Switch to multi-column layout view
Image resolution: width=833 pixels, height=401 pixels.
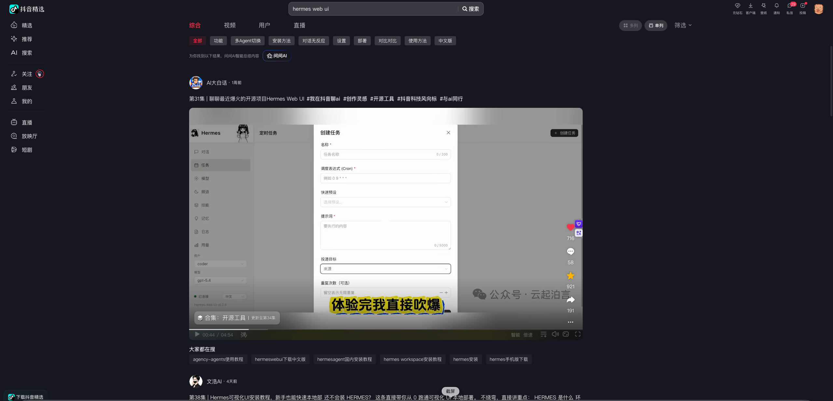(x=630, y=25)
